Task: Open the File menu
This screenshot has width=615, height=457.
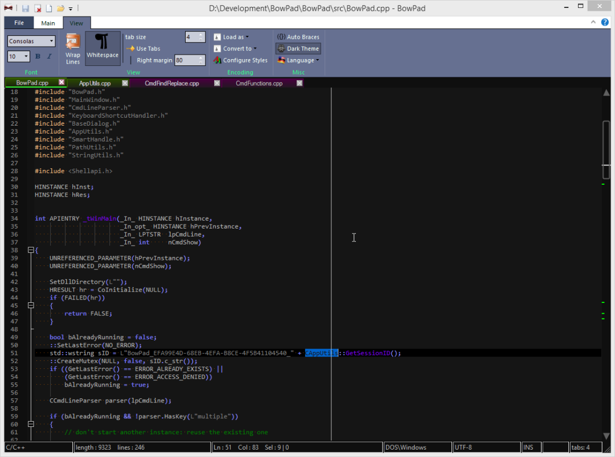Action: click(x=19, y=23)
